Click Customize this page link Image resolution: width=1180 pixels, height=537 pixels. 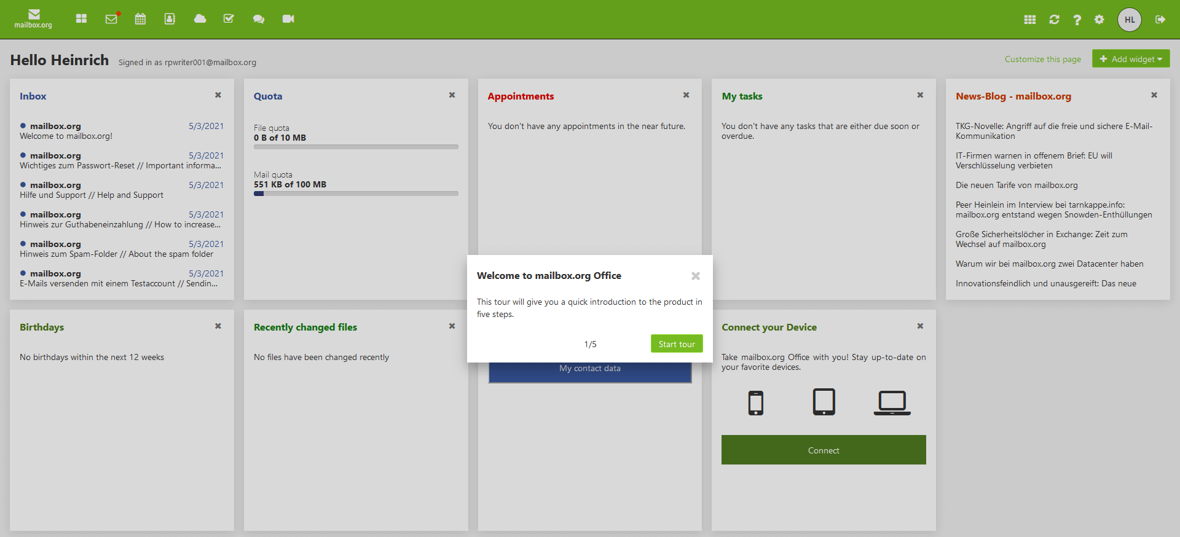1043,59
